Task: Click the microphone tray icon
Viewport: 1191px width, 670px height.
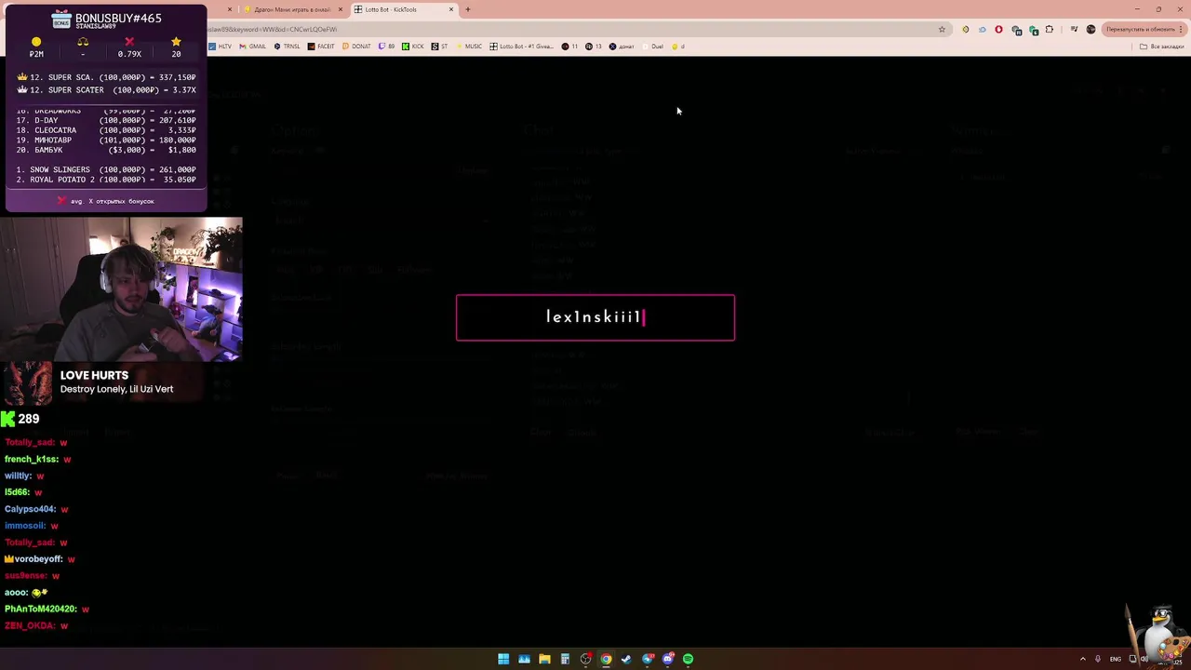Action: tap(1098, 659)
